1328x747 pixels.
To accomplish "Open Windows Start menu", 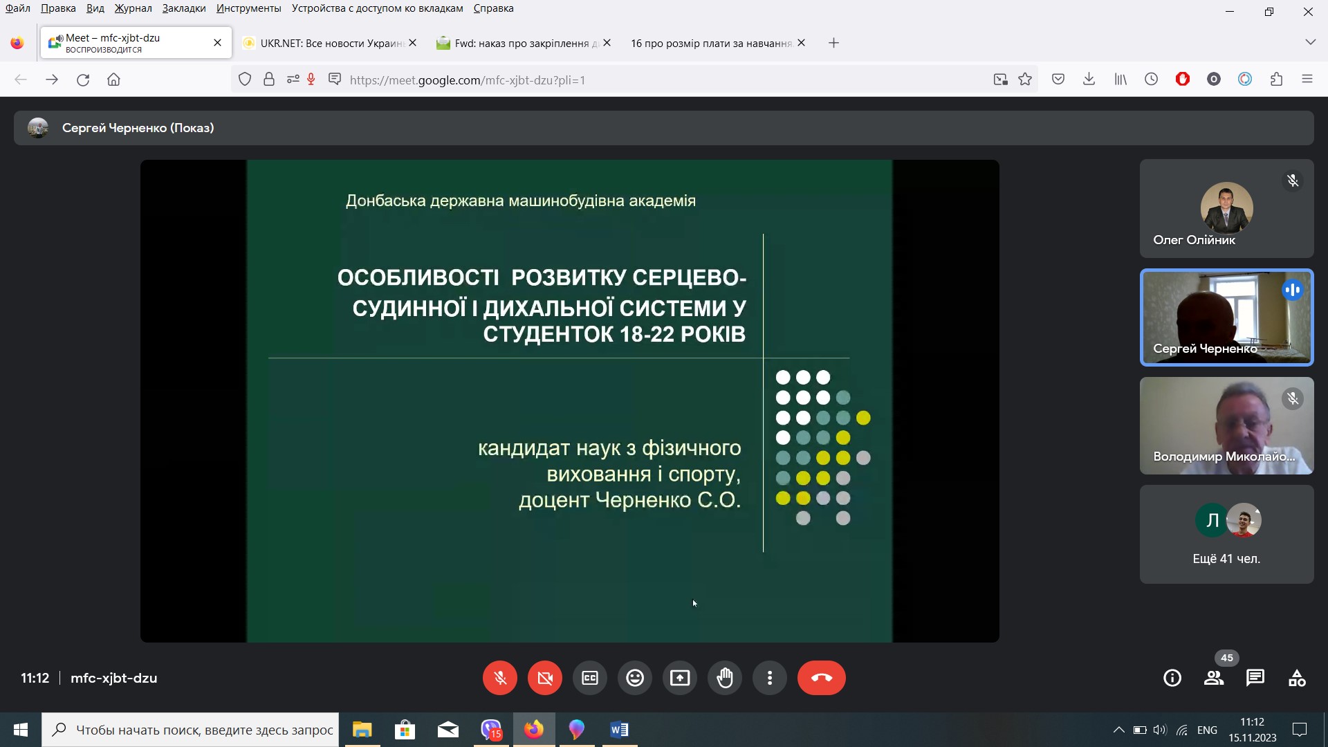I will [21, 730].
